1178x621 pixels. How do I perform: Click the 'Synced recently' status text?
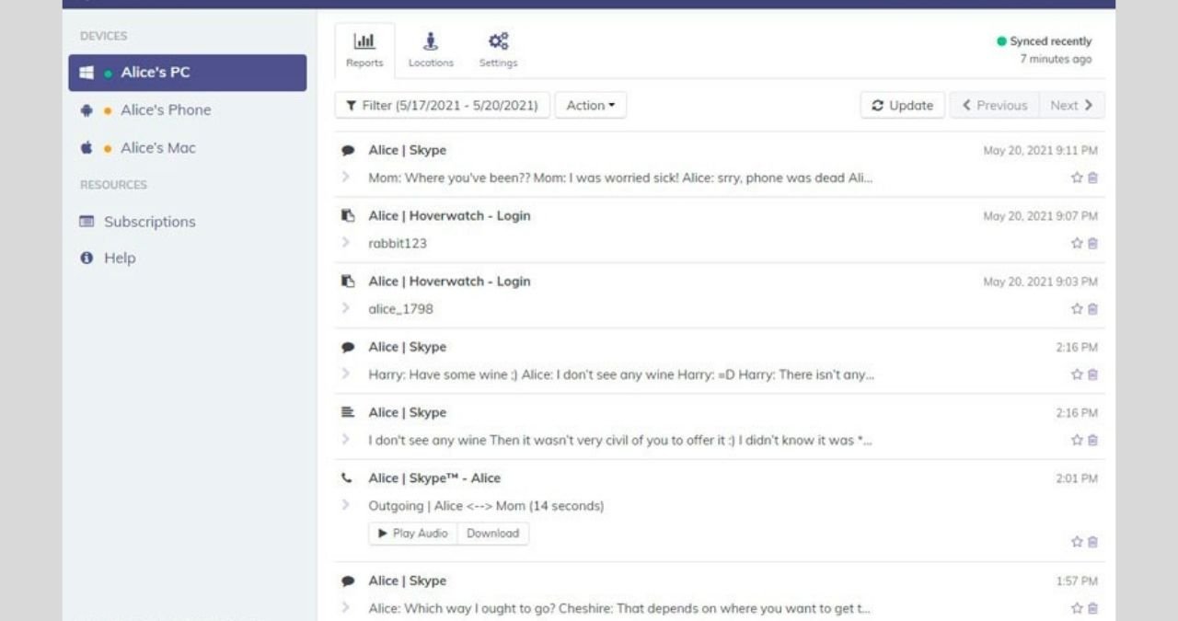(1051, 41)
